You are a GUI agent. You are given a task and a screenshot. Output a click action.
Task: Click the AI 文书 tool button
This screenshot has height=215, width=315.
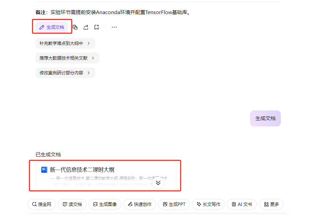(x=242, y=204)
